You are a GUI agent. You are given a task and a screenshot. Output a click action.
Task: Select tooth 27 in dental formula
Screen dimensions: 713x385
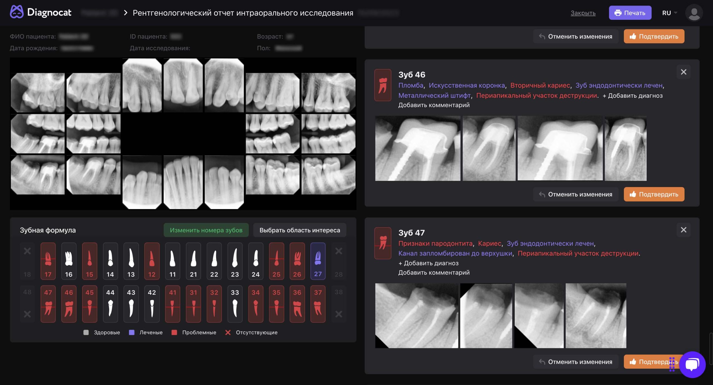(318, 261)
